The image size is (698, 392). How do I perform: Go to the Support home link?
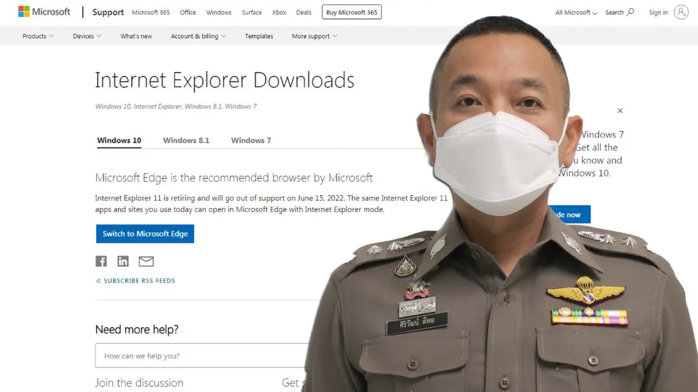point(108,12)
